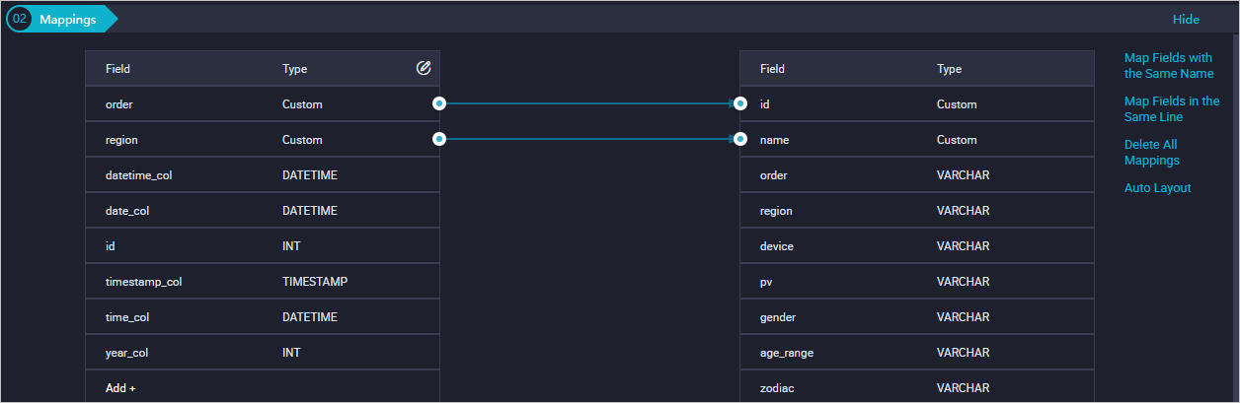Viewport: 1240px width, 403px height.
Task: Select source field timestamp_col
Action: (x=263, y=282)
